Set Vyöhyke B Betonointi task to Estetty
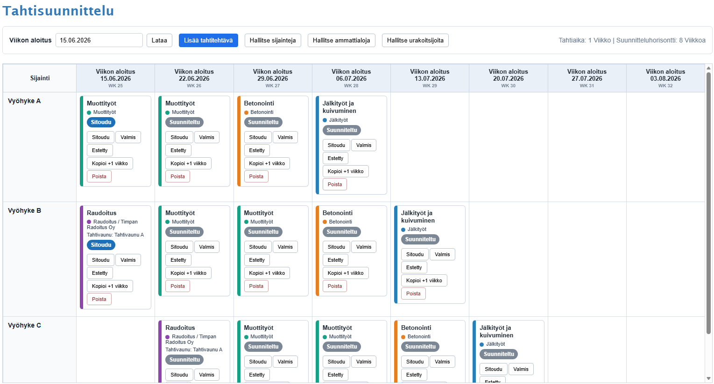Viewport: 714px width, 384px height. (335, 260)
